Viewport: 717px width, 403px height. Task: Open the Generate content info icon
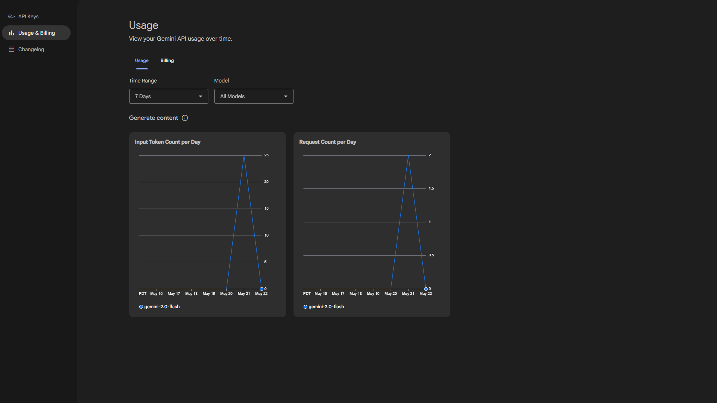(x=185, y=118)
